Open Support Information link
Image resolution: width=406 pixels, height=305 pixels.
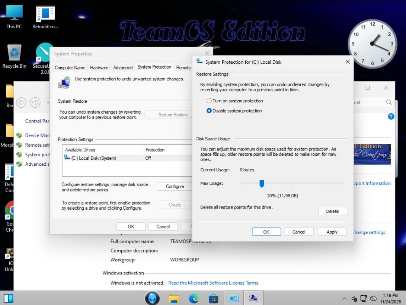373,183
